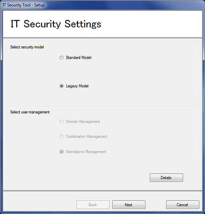Cancel the IT Security setup
Screen dimensions: 205x214
point(183,205)
